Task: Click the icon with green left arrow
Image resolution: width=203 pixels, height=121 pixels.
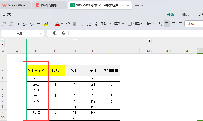Action: click(x=96, y=24)
